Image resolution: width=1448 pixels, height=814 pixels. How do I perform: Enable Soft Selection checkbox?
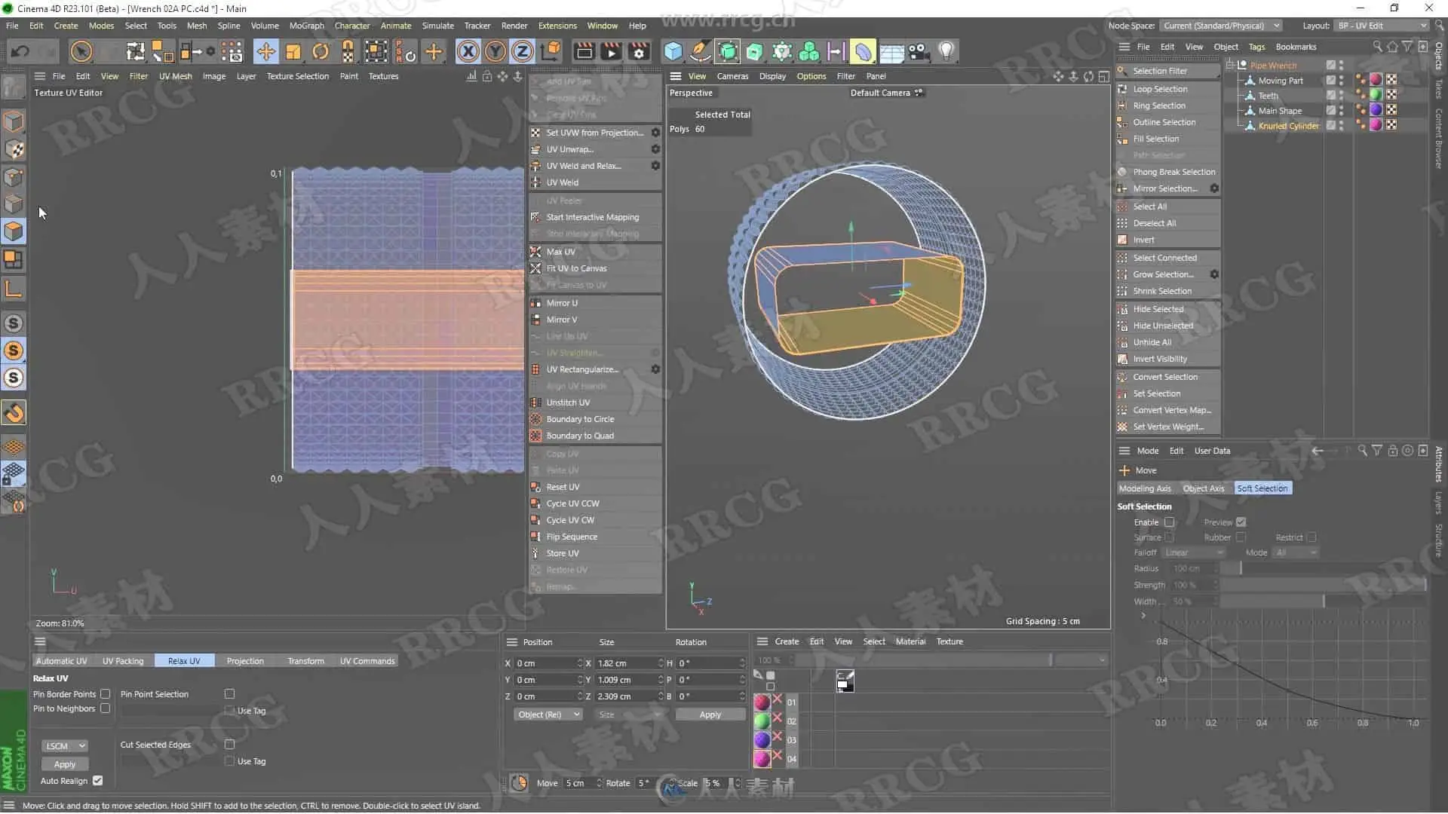(x=1169, y=522)
